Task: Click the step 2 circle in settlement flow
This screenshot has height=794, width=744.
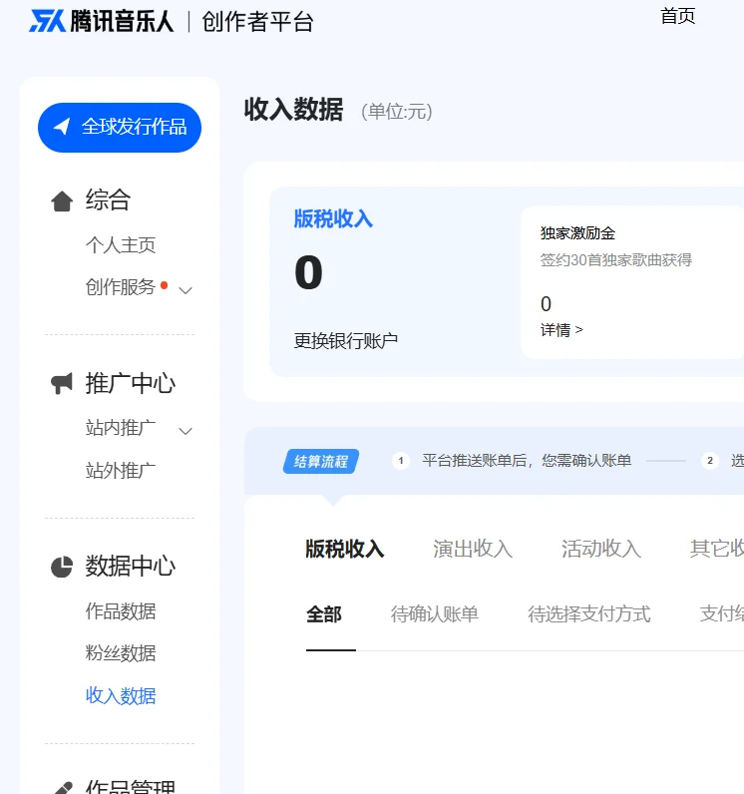Action: [x=710, y=461]
